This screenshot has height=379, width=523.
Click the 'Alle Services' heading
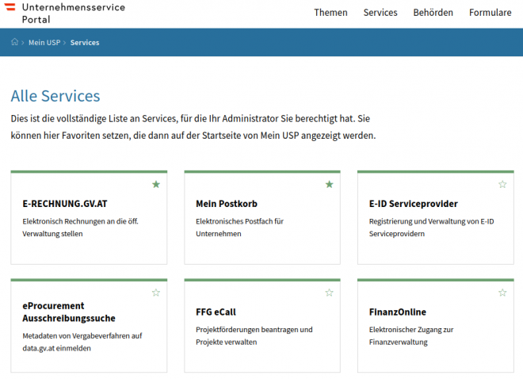tap(55, 96)
